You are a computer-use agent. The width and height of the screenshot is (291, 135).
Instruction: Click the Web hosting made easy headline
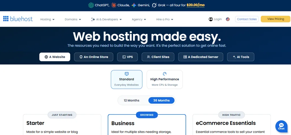pyautogui.click(x=147, y=37)
